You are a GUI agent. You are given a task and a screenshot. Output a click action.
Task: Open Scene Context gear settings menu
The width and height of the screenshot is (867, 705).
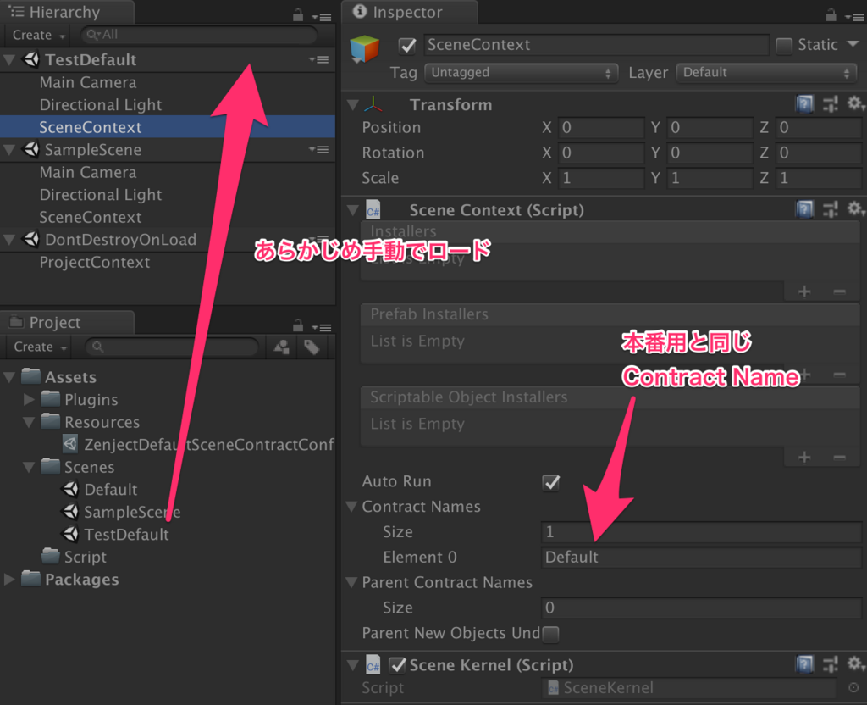pyautogui.click(x=855, y=209)
